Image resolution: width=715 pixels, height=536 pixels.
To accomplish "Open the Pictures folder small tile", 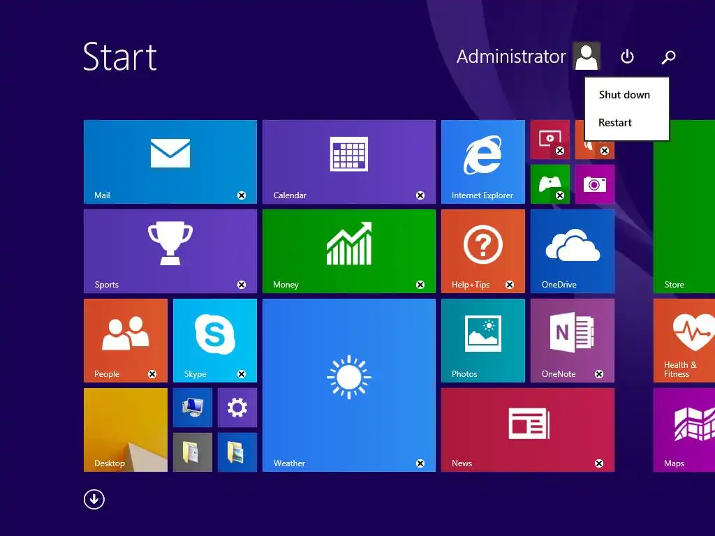I will tap(237, 452).
